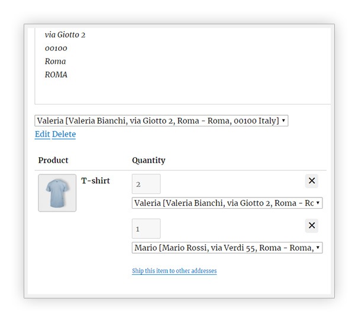Screen dimensions: 355x321
Task: Click the Delete address link
Action: click(64, 134)
